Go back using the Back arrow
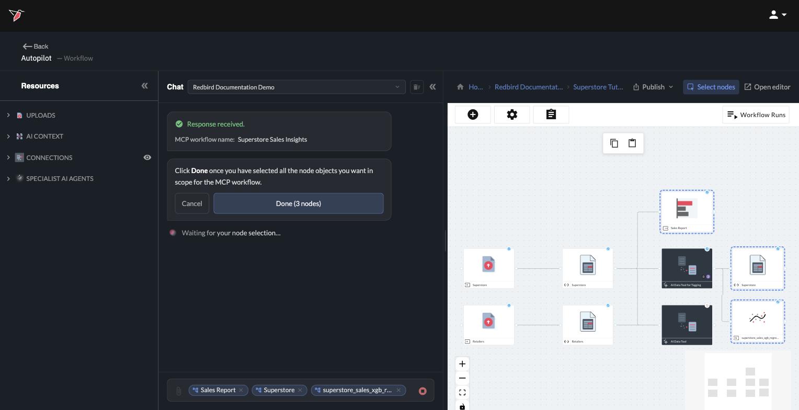 coord(36,47)
